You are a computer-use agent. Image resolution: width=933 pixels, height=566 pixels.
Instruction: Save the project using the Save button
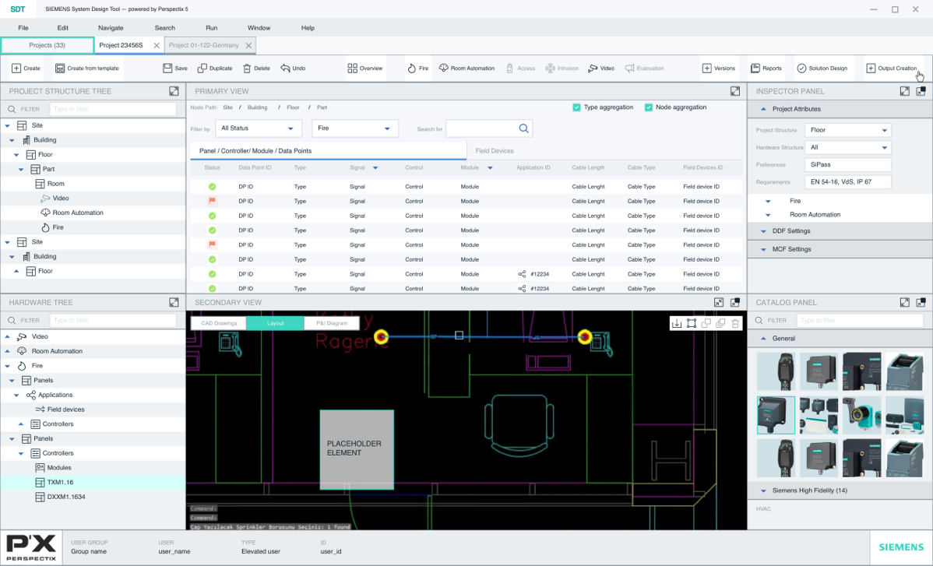[175, 68]
